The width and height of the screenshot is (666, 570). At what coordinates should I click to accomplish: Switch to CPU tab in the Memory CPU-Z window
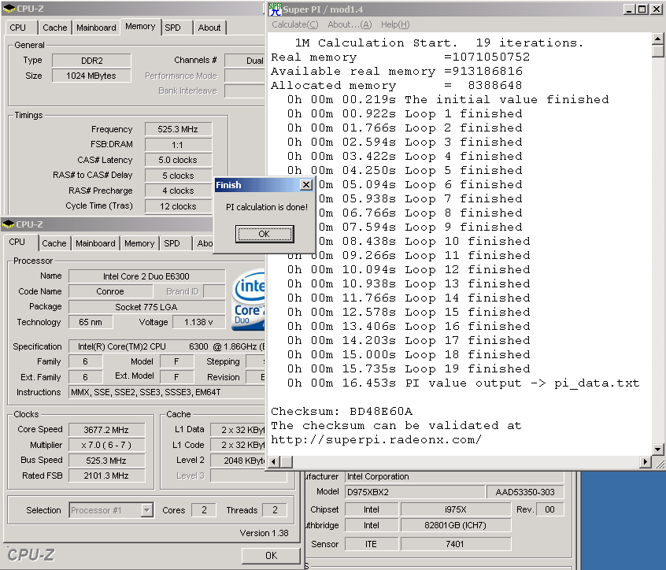18,28
